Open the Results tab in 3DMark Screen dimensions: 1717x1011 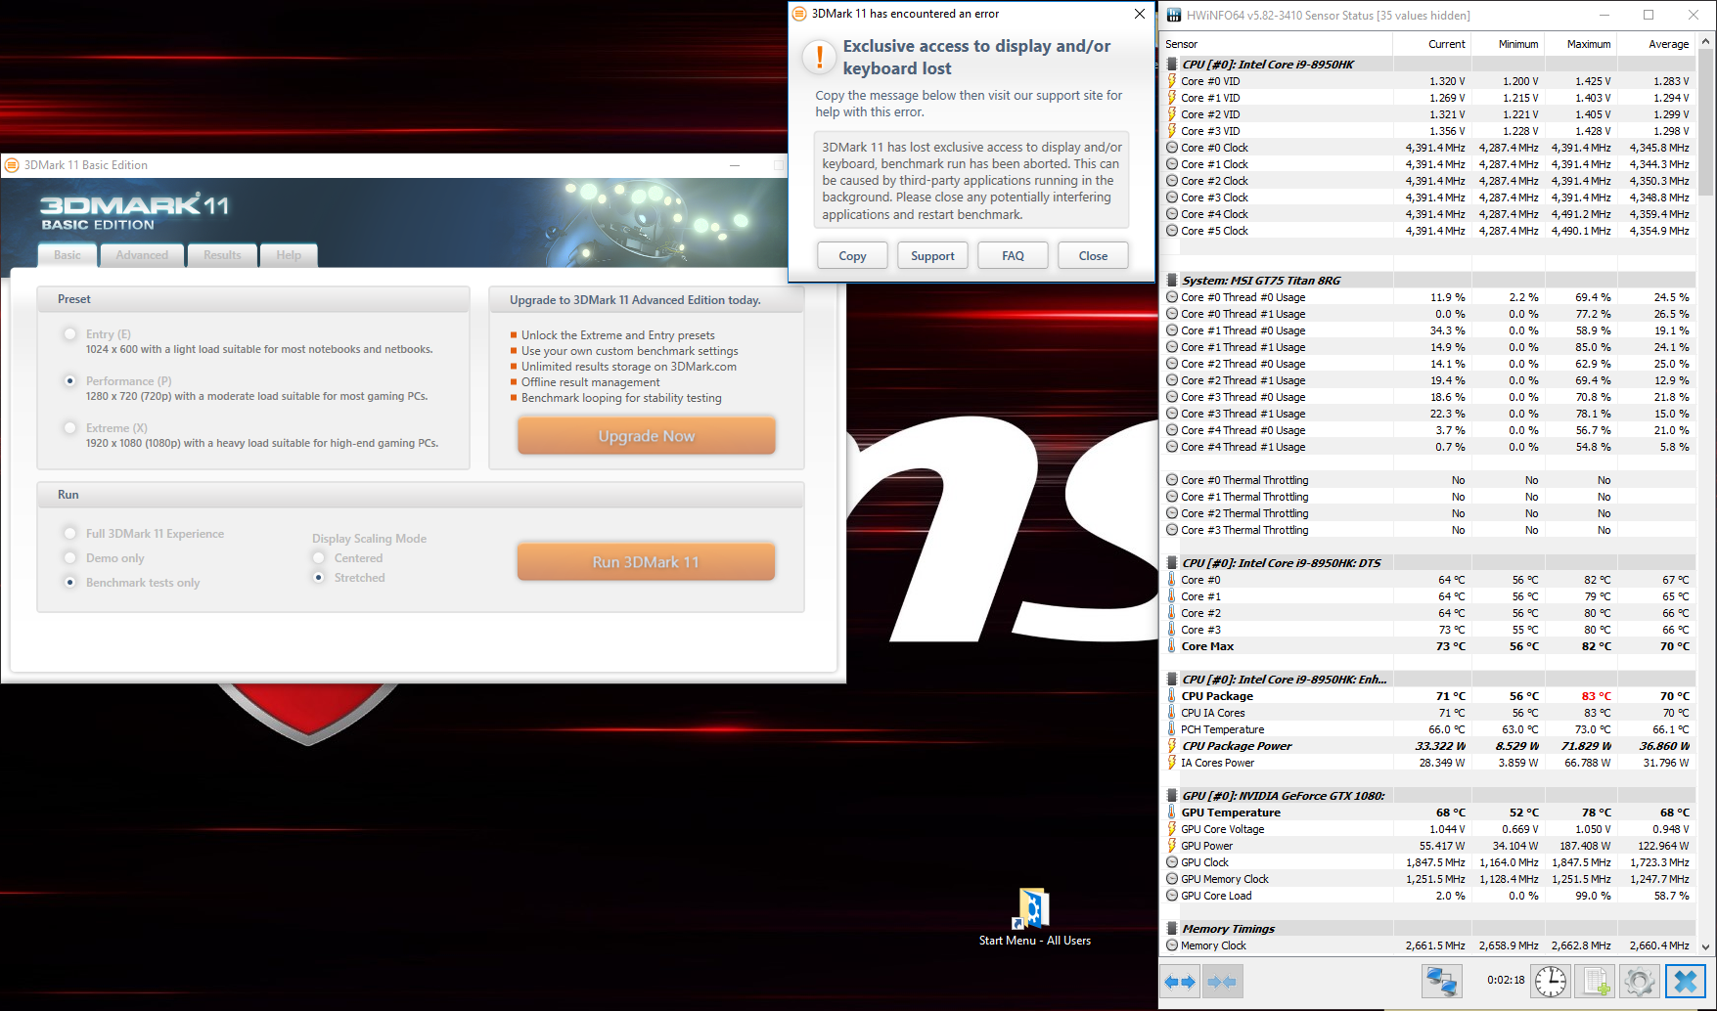(222, 255)
